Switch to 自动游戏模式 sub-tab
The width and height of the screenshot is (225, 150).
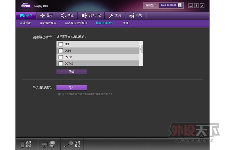(48, 23)
